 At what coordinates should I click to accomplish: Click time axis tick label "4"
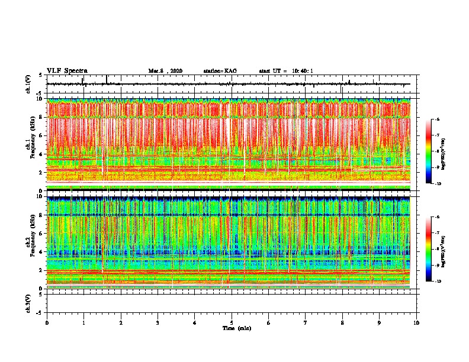(195, 323)
